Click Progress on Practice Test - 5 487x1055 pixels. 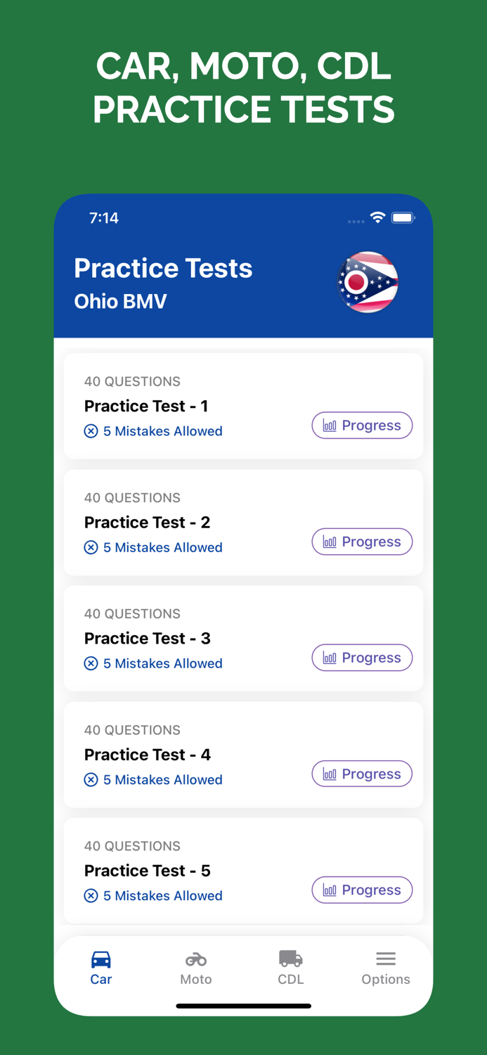point(362,889)
